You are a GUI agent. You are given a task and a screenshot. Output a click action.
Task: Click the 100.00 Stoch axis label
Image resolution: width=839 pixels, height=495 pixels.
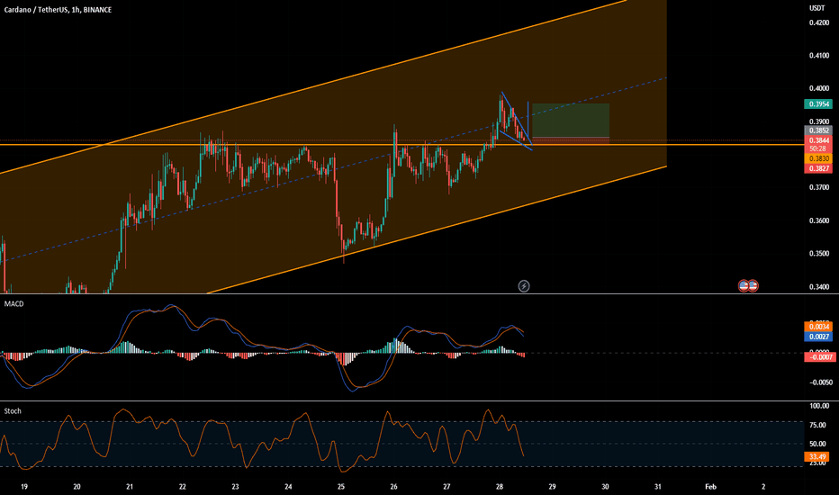[x=819, y=406]
